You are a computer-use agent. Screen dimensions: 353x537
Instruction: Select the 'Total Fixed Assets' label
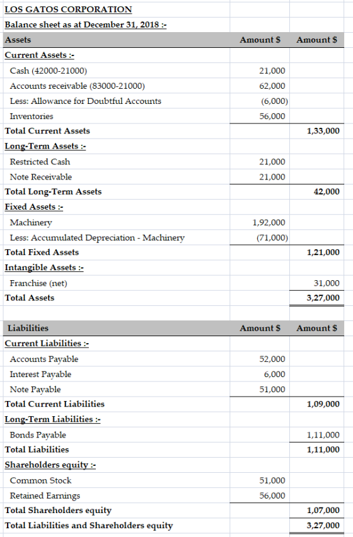click(42, 252)
